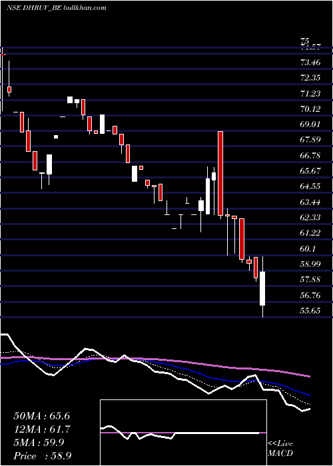This screenshot has height=466, width=333.
Task: Click the 5MA : 59.9 readout
Action: 39,443
